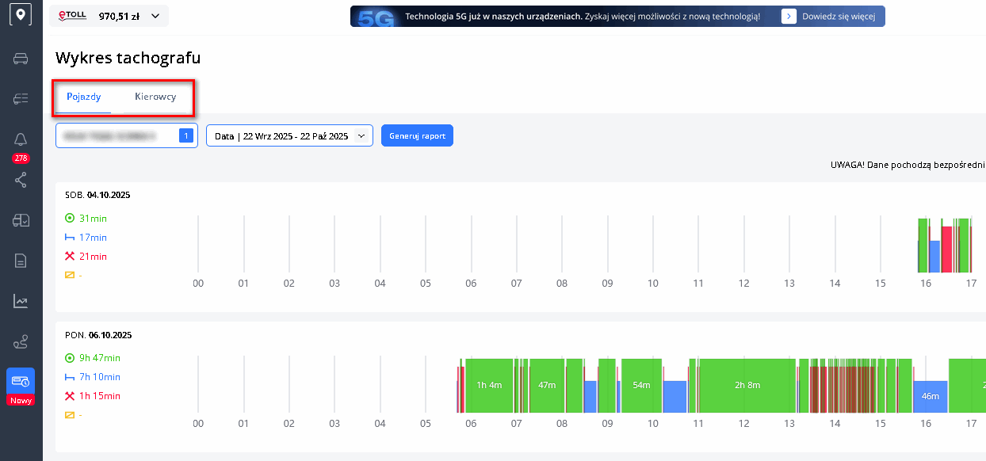This screenshot has width=986, height=461.
Task: Click the car vehicles sidebar icon
Action: (21, 59)
